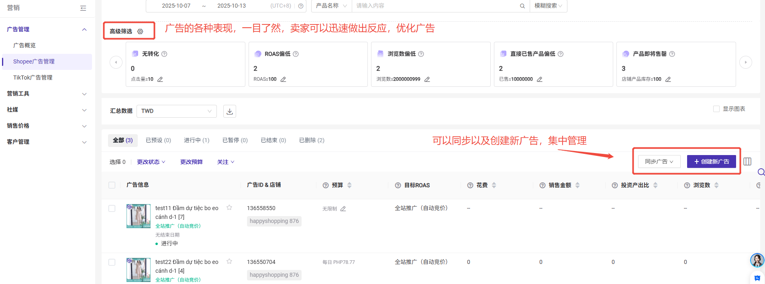Image resolution: width=765 pixels, height=284 pixels.
Task: Open the column settings icon
Action: click(747, 161)
